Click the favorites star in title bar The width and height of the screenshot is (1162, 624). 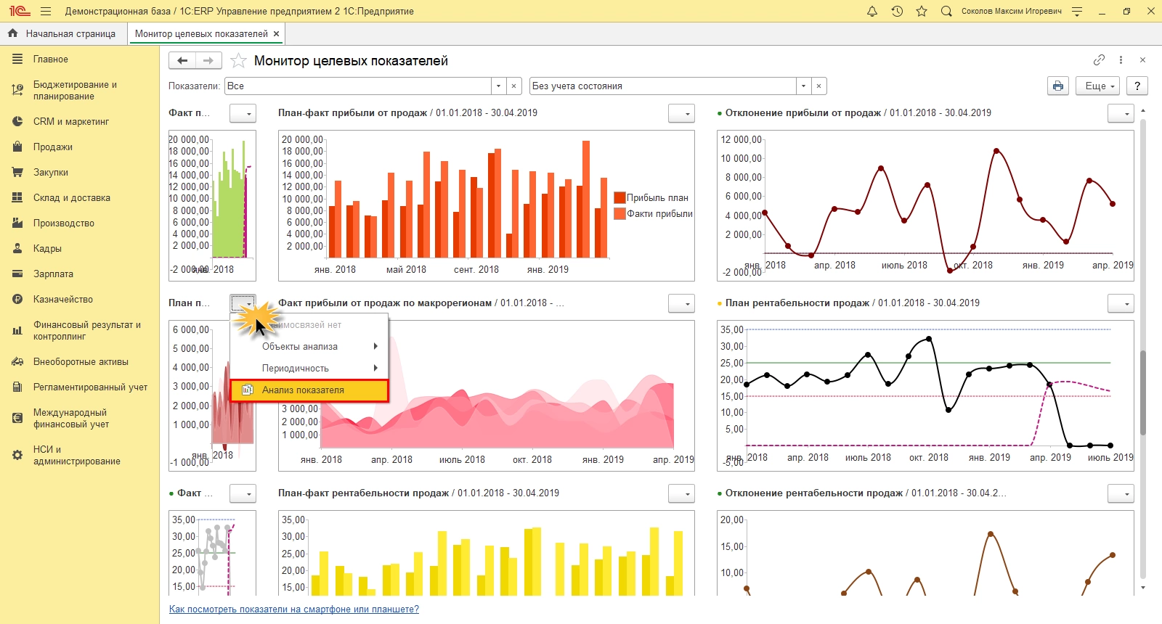[922, 11]
